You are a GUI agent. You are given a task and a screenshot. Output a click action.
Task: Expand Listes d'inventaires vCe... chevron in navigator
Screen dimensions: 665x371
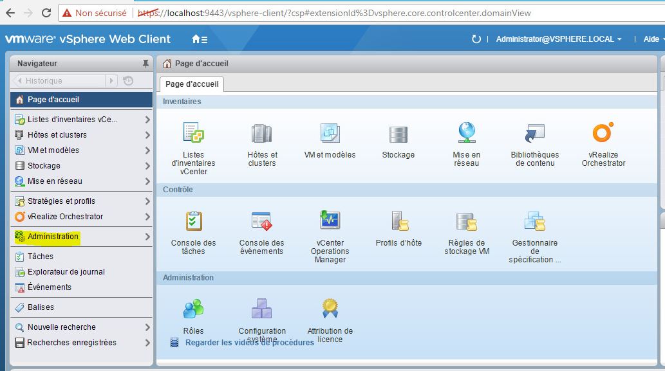147,120
